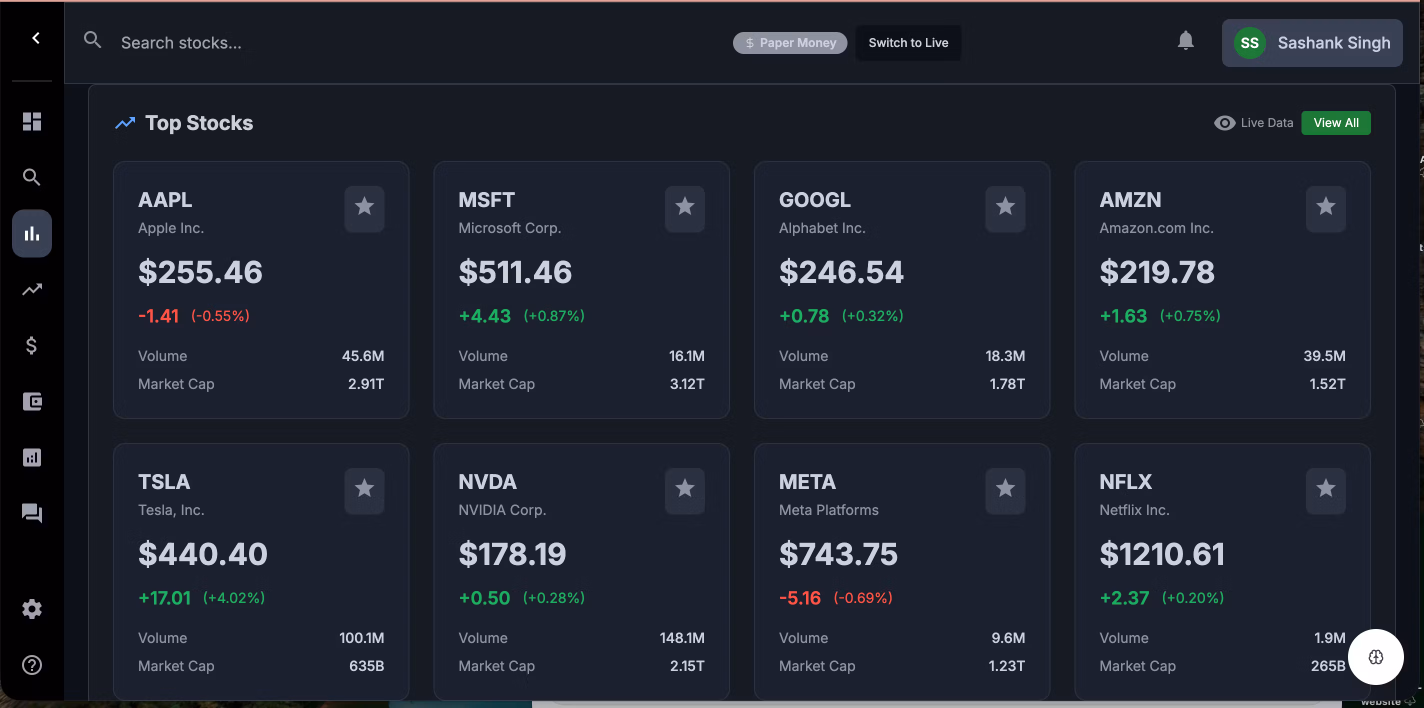The height and width of the screenshot is (708, 1424).
Task: Collapse the sidebar with the back chevron
Action: [36, 38]
